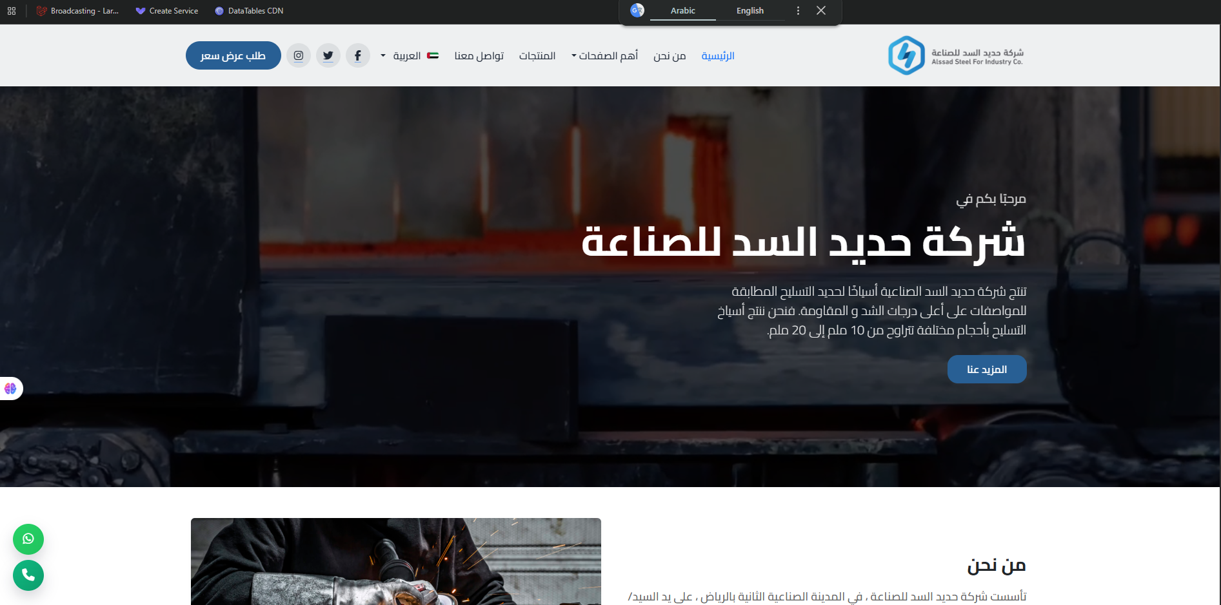
Task: Go to the تواصل معنا page
Action: pos(479,55)
